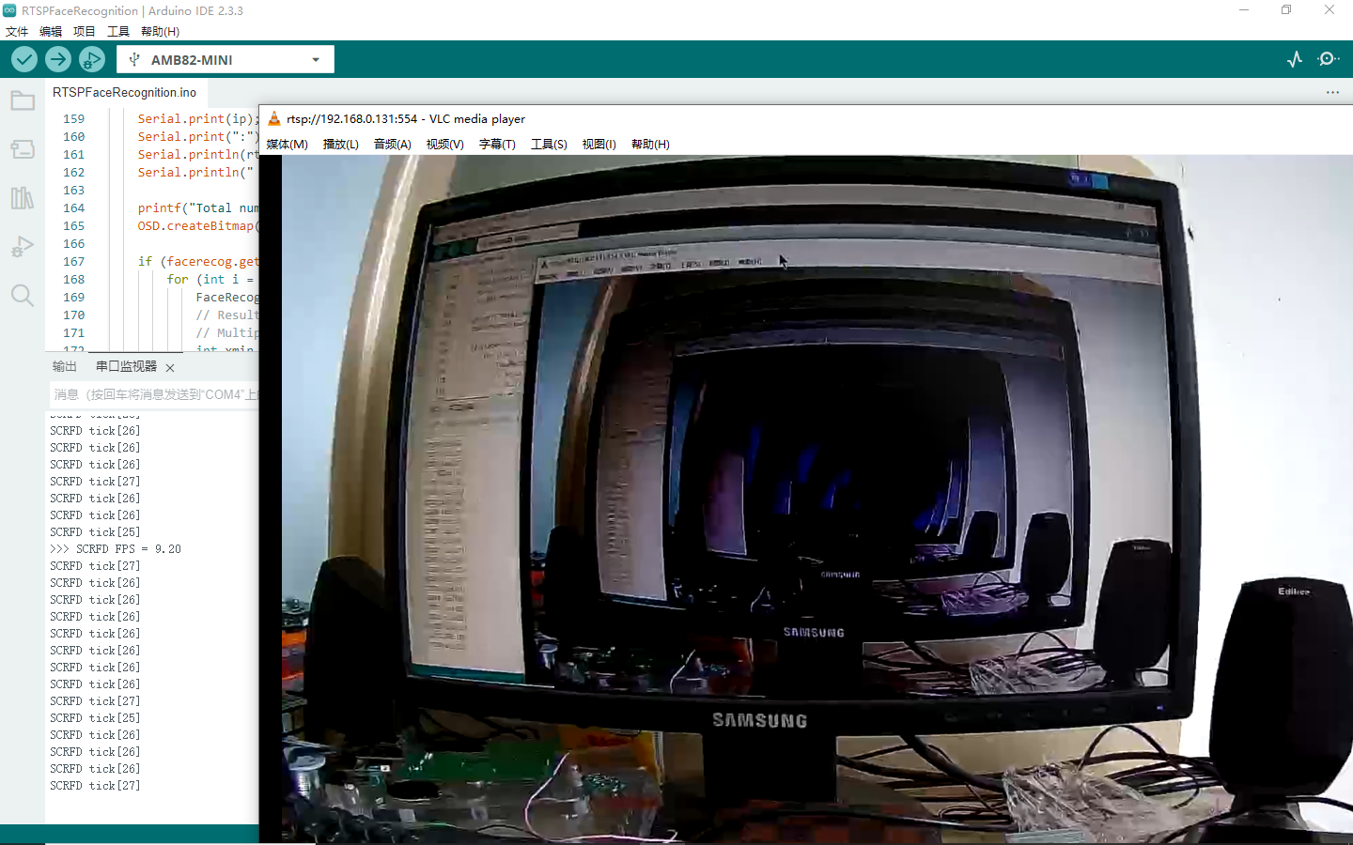Click the last 'SCRFD tick[27]' log line
This screenshot has height=845, width=1353.
click(95, 785)
